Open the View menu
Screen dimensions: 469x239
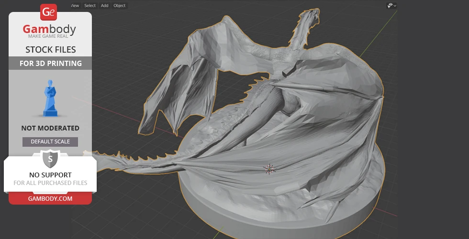[x=75, y=6]
